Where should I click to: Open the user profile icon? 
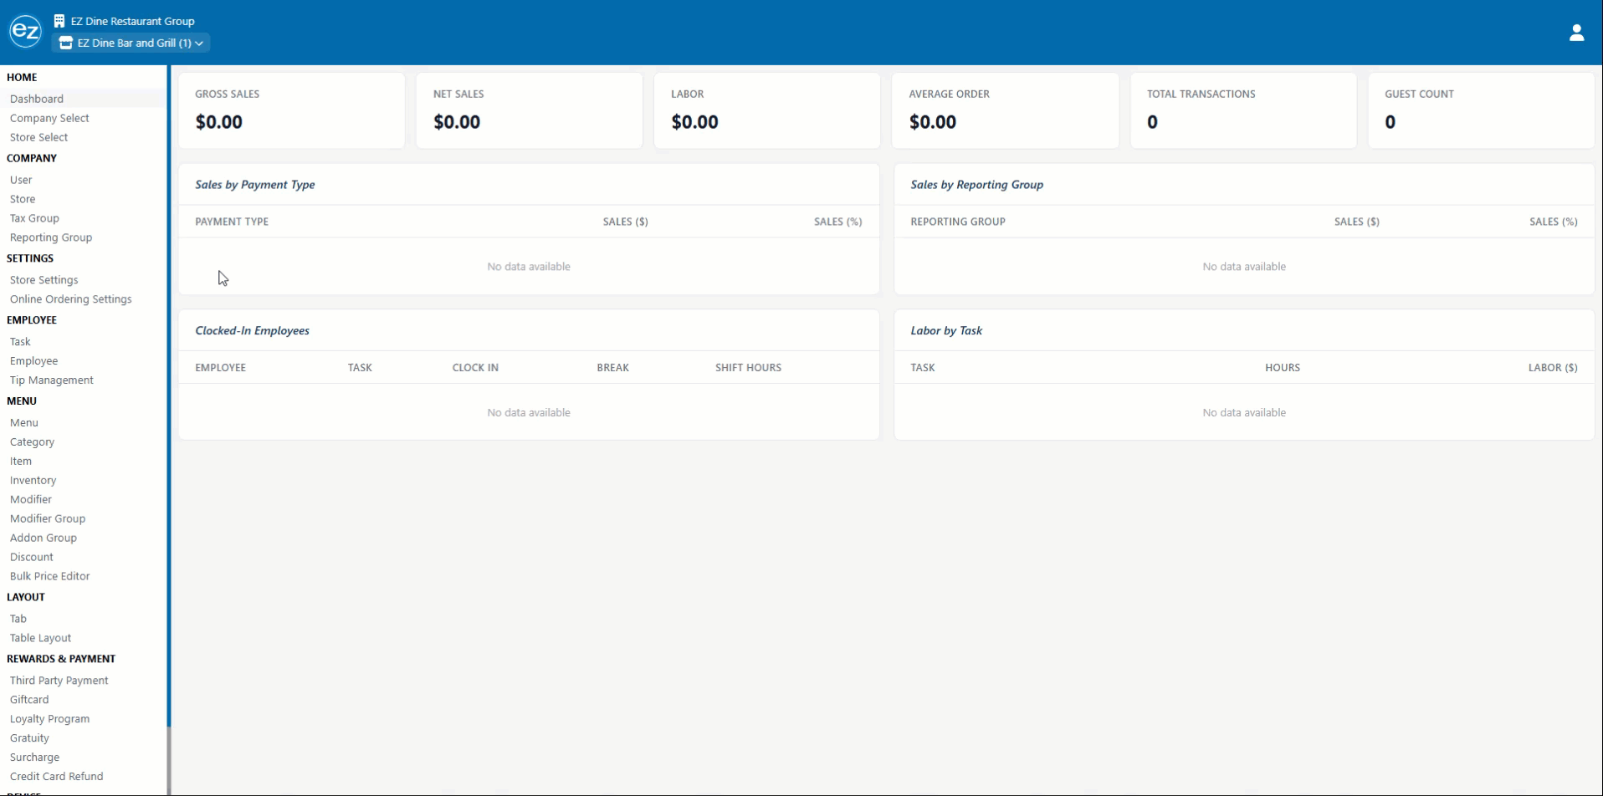(1576, 33)
